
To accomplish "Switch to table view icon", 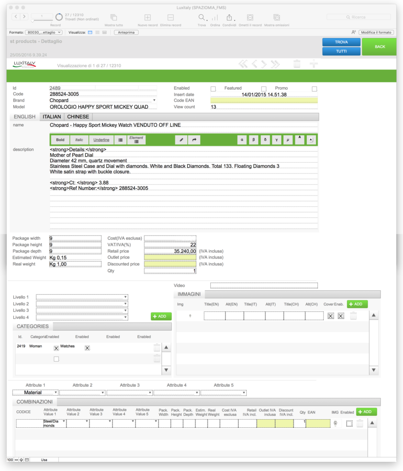I will tap(104, 33).
